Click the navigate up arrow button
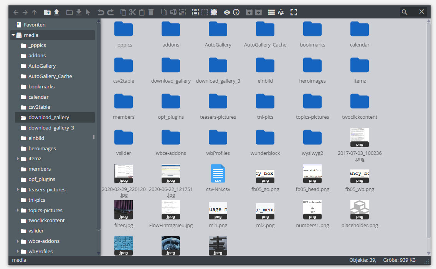This screenshot has width=436, height=269. 34,12
